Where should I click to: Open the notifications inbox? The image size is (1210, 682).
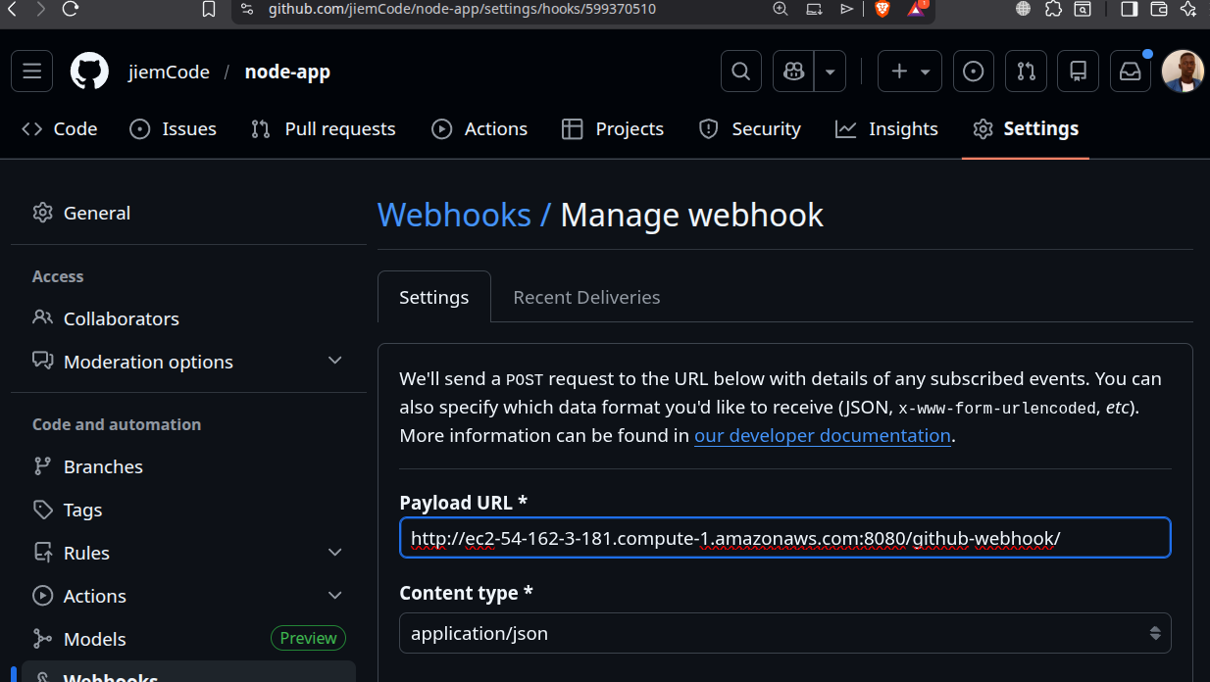point(1130,71)
